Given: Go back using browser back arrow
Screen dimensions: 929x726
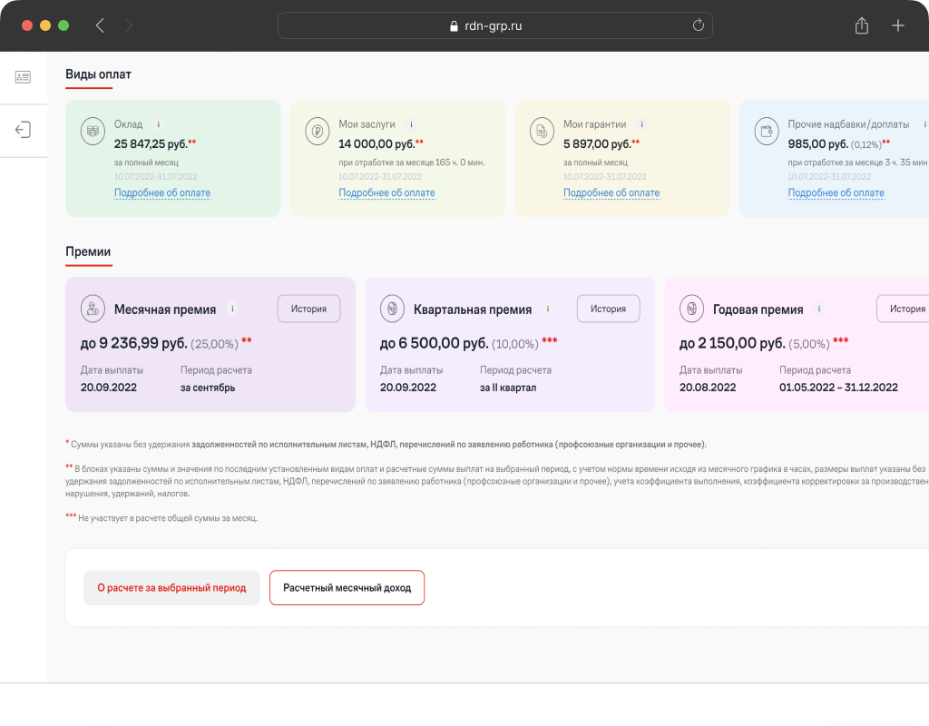Looking at the screenshot, I should (x=100, y=25).
